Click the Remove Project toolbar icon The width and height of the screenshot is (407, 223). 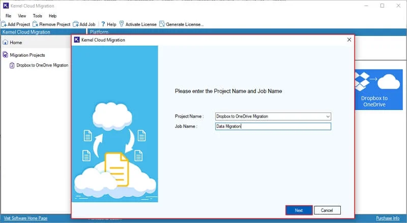tap(35, 24)
